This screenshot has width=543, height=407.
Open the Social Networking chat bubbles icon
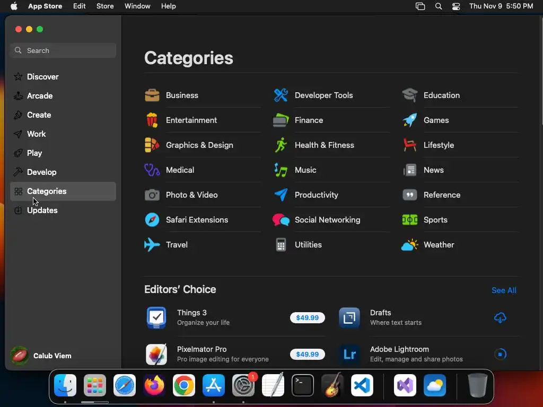(281, 220)
